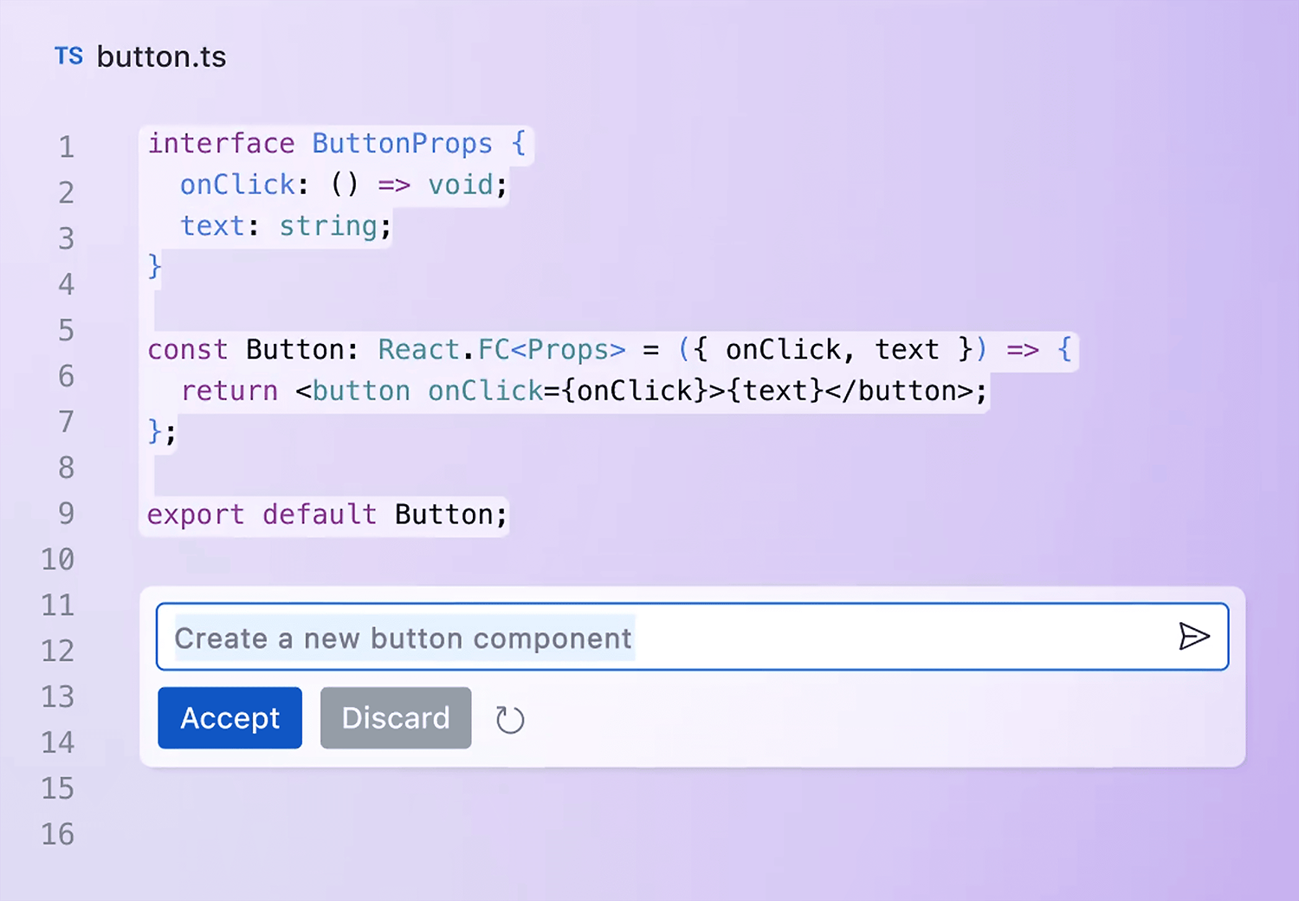Click line number 1 in the gutter
The width and height of the screenshot is (1299, 901).
66,147
